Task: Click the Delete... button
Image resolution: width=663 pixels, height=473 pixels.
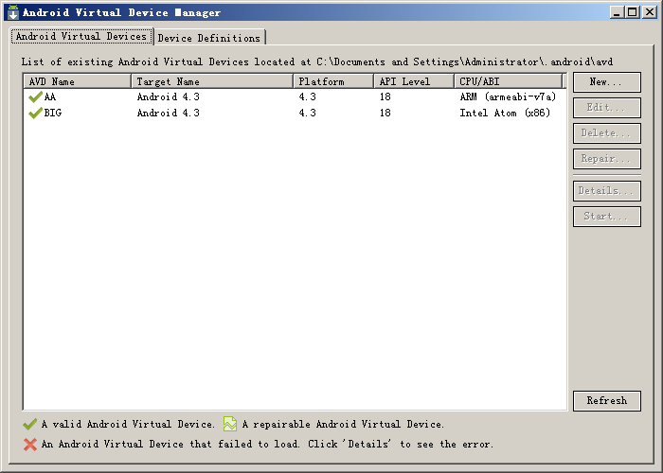Action: 607,133
